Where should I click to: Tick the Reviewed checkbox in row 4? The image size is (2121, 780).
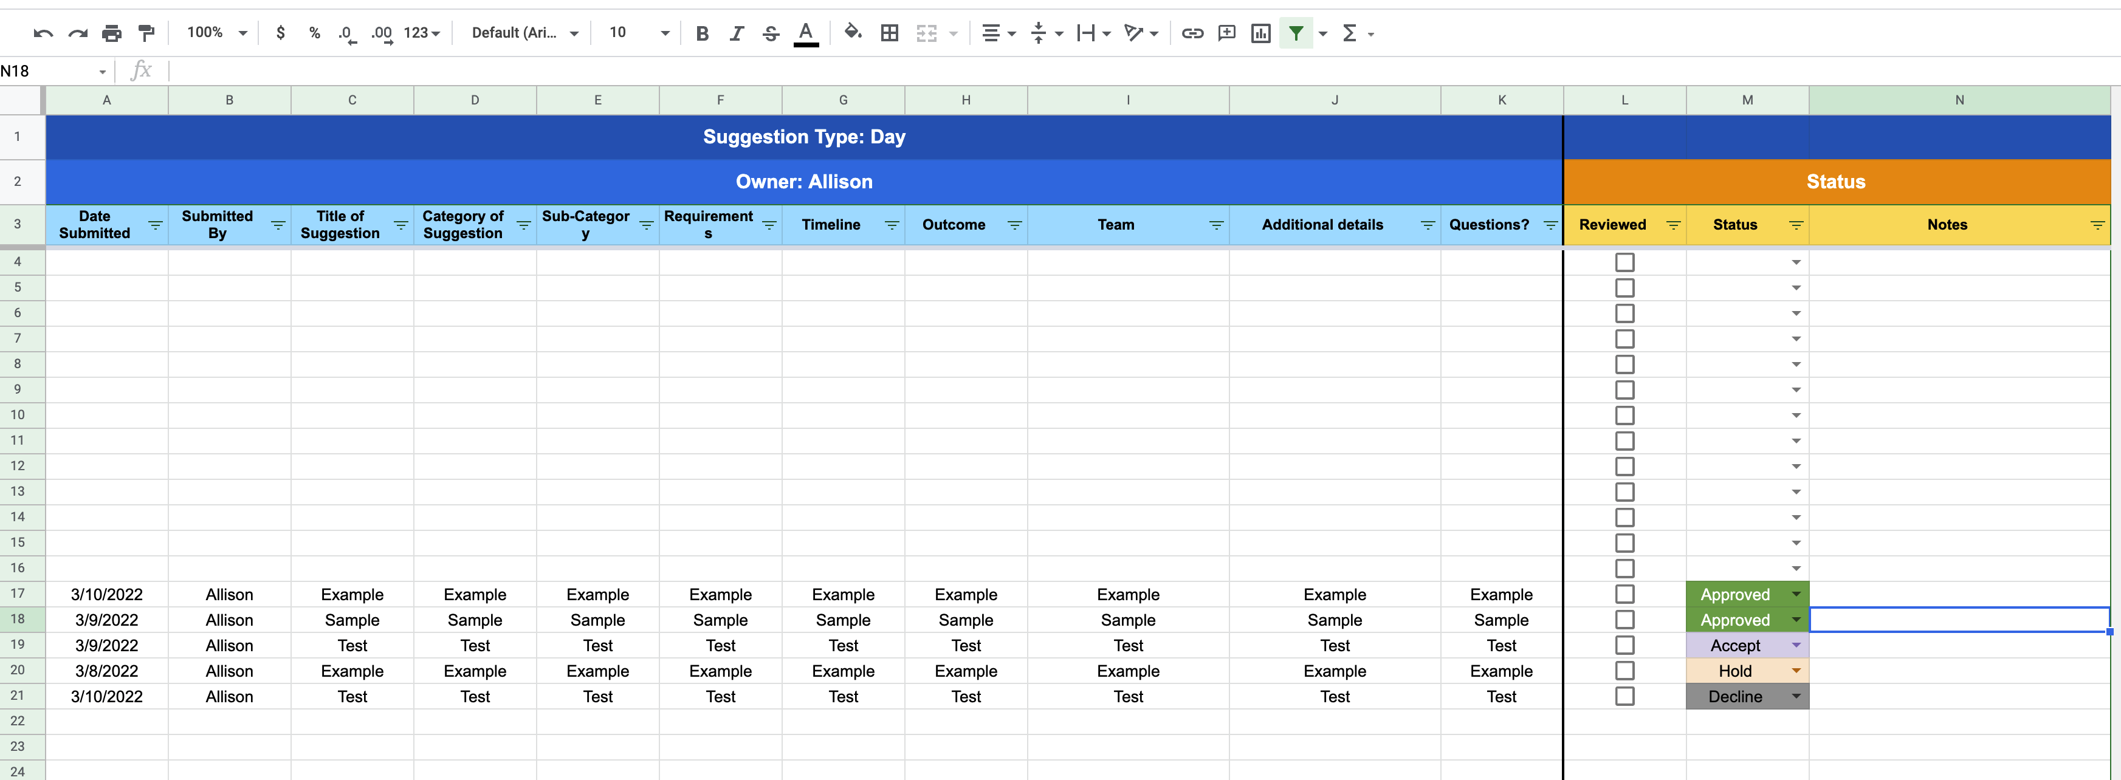[1624, 262]
